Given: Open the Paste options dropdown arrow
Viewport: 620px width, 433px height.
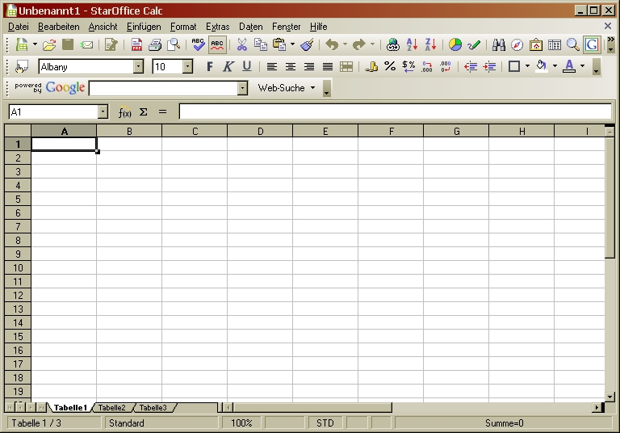Looking at the screenshot, I should pos(292,44).
